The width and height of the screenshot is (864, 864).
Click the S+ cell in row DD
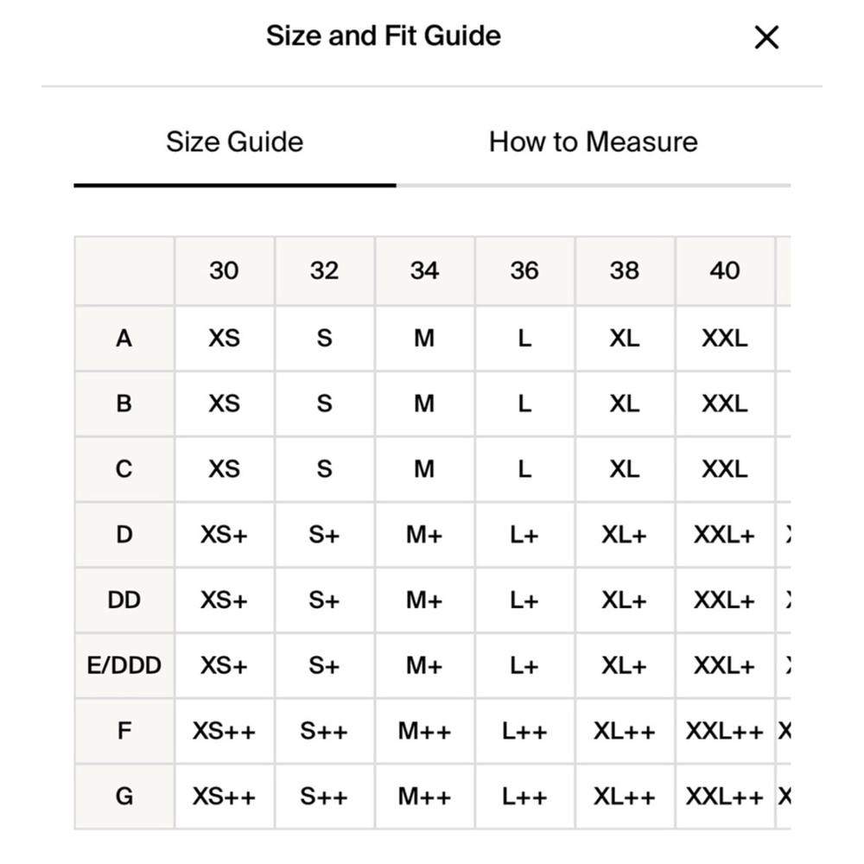click(324, 600)
